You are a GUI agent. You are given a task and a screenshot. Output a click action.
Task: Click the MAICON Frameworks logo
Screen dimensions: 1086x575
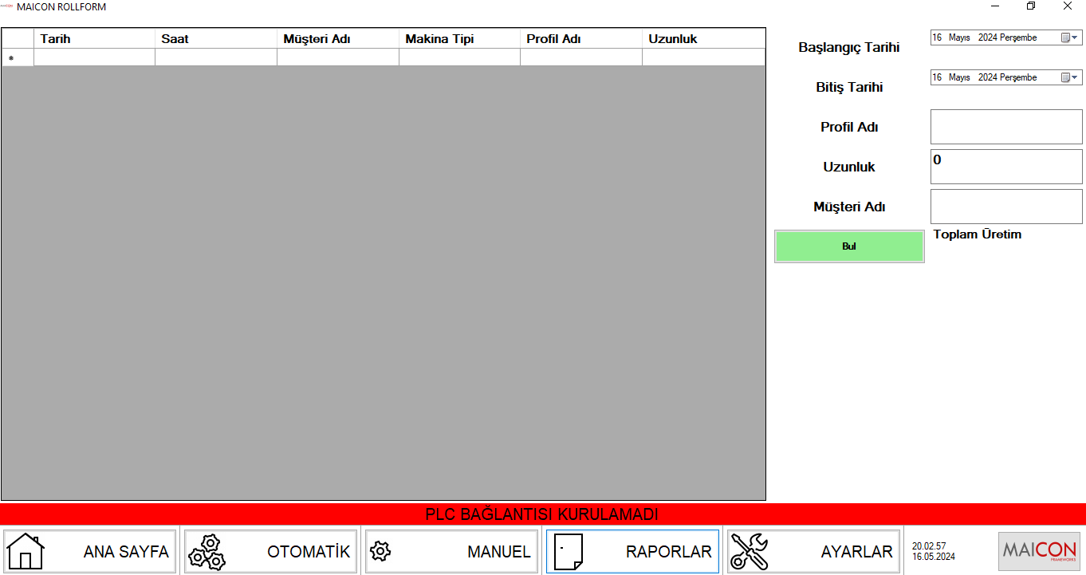(1039, 551)
